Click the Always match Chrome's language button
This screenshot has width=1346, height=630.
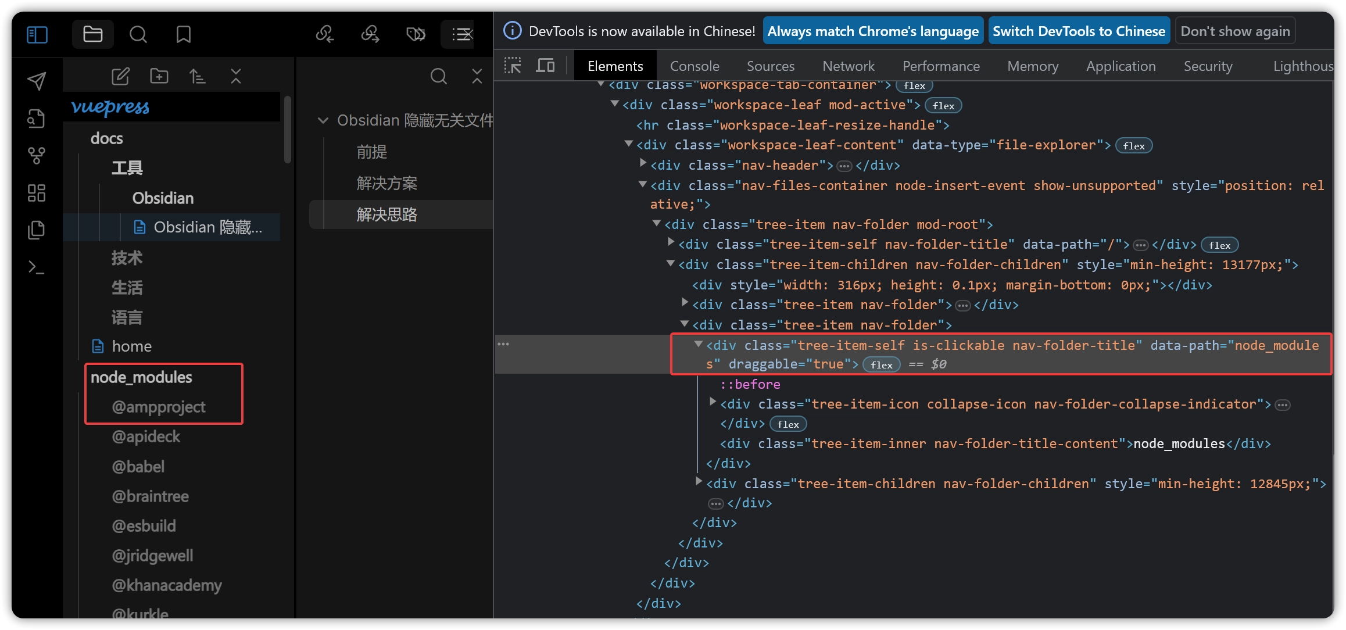click(x=873, y=31)
